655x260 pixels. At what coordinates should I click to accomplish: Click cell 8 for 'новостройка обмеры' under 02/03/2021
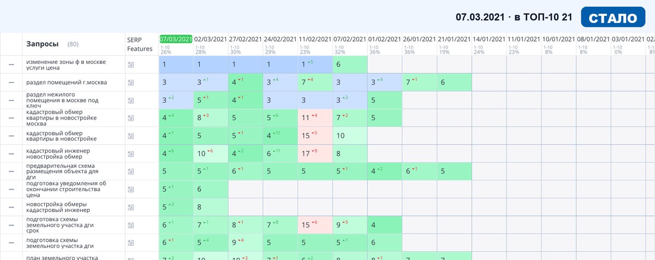point(211,207)
